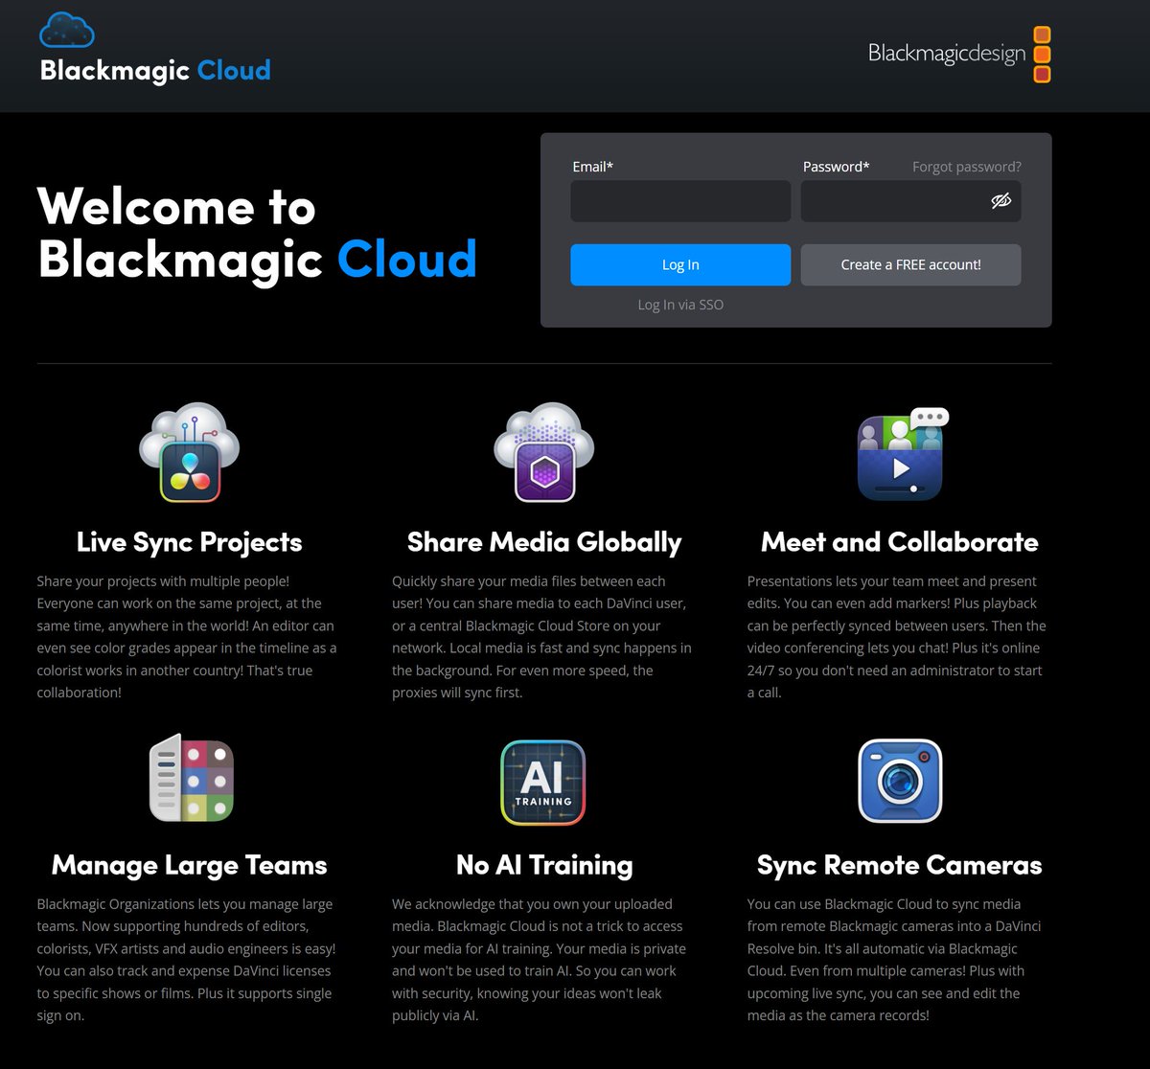Screen dimensions: 1150x1069
Task: Click the Manage Large Teams organizations icon
Action: pos(191,777)
